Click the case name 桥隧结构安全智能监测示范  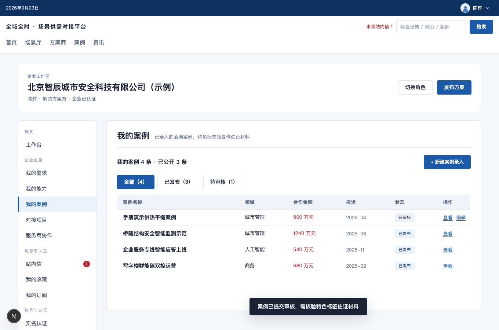pos(155,234)
